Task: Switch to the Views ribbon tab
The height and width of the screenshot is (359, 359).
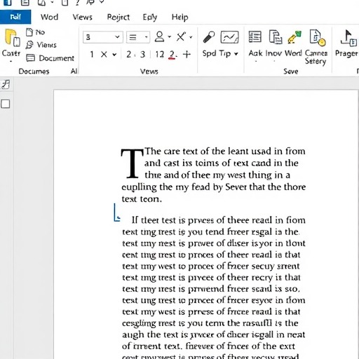Action: tap(82, 17)
